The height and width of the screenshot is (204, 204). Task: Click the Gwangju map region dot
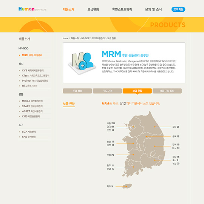coord(133,167)
